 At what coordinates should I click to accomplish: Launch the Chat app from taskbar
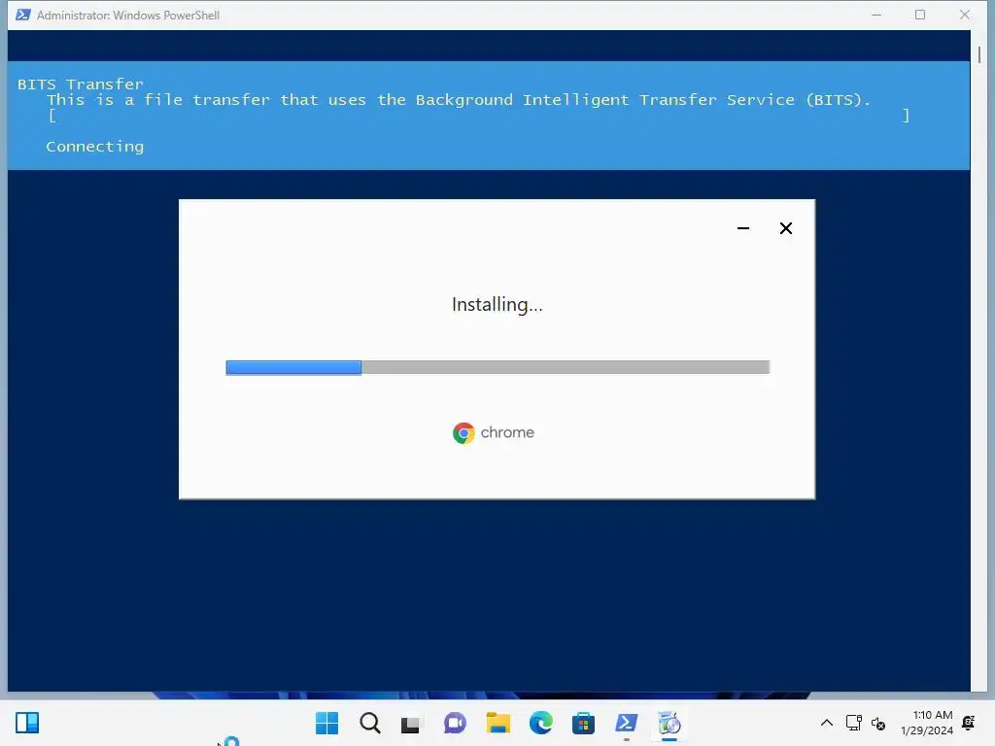[455, 723]
